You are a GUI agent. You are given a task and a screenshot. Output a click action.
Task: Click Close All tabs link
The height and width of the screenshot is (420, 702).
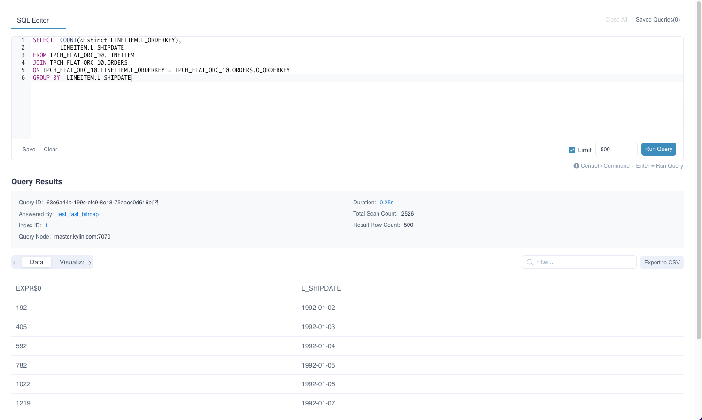pos(616,20)
